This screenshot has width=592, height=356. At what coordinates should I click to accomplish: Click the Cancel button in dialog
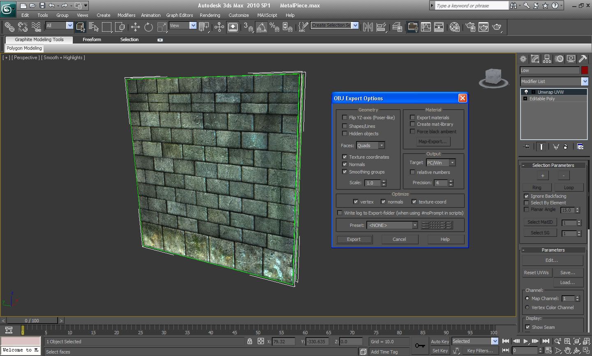[399, 239]
